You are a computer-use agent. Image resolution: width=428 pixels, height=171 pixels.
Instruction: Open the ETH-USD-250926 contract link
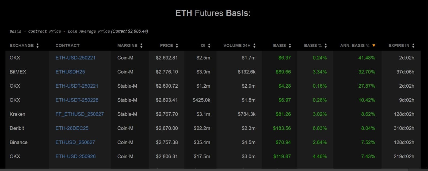tap(75, 157)
